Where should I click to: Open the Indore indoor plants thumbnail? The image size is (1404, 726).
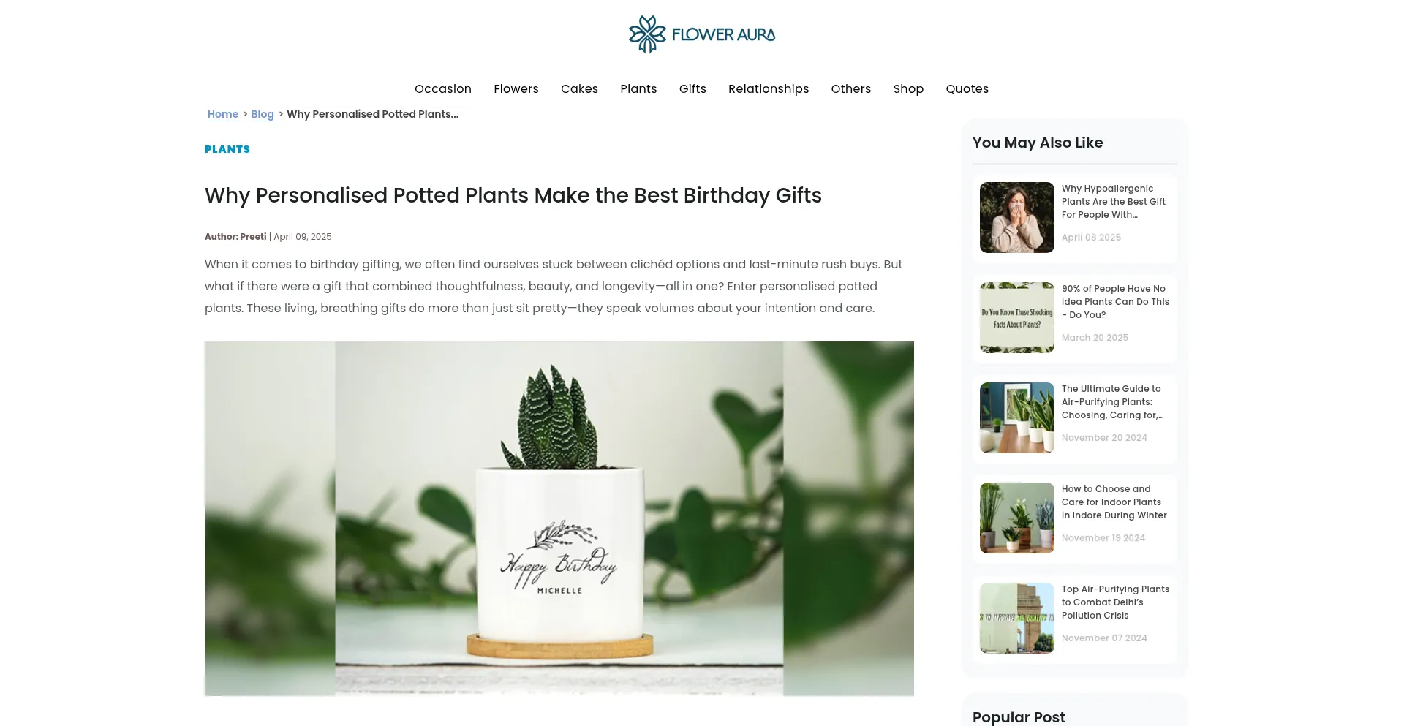click(1017, 518)
